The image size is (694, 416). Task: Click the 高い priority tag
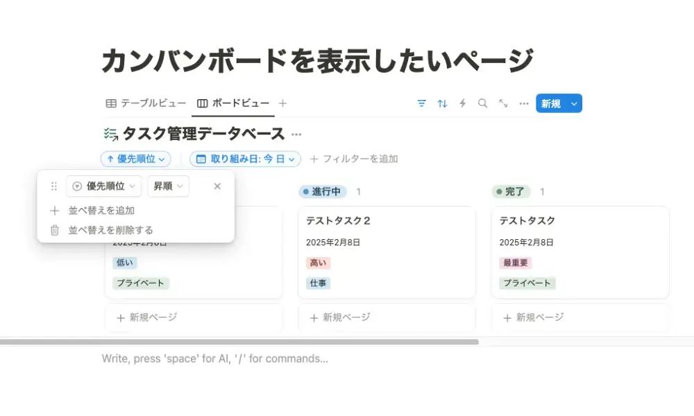tap(319, 263)
